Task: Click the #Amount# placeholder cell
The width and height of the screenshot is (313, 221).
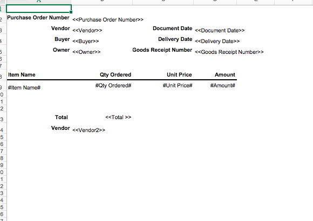Action: tap(222, 86)
